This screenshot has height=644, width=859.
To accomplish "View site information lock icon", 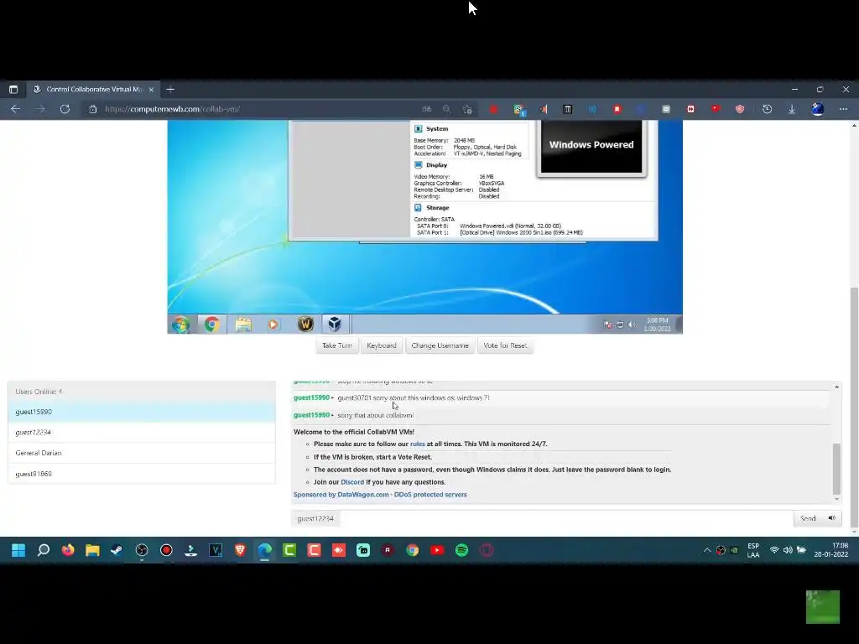I will 92,109.
